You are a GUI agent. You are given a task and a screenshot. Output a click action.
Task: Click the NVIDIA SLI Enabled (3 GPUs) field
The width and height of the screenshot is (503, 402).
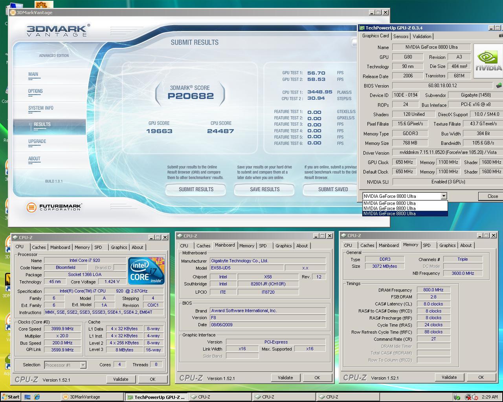pos(448,182)
